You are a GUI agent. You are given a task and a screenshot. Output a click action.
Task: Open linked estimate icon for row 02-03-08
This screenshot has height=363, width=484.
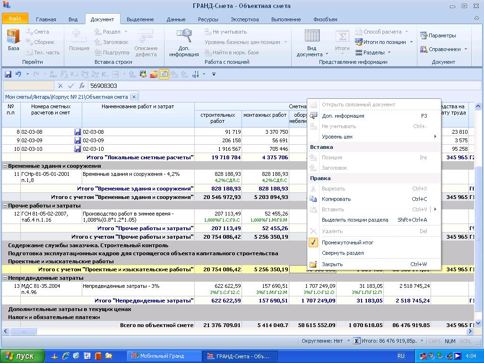(x=78, y=132)
